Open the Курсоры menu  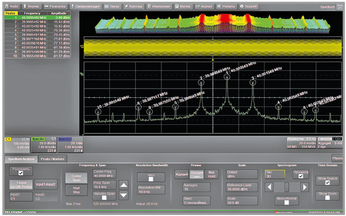pos(134,6)
